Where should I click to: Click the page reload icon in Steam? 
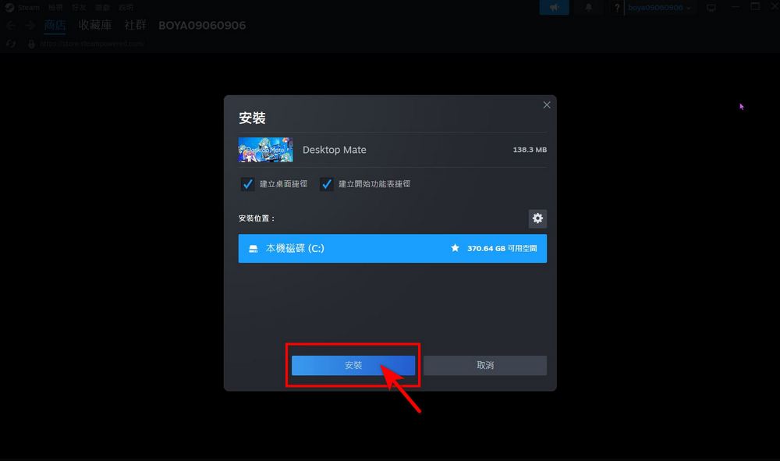coord(11,44)
